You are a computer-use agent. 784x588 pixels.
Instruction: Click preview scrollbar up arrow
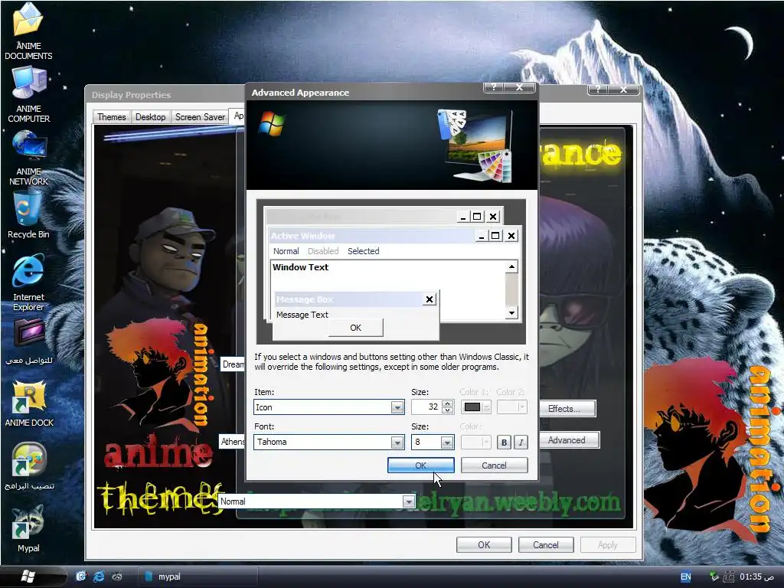click(x=511, y=267)
